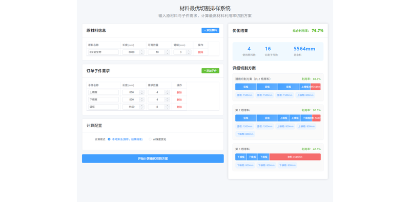Click the 利用率 88.3% label
Image resolution: width=410 pixels, height=202 pixels.
[311, 79]
